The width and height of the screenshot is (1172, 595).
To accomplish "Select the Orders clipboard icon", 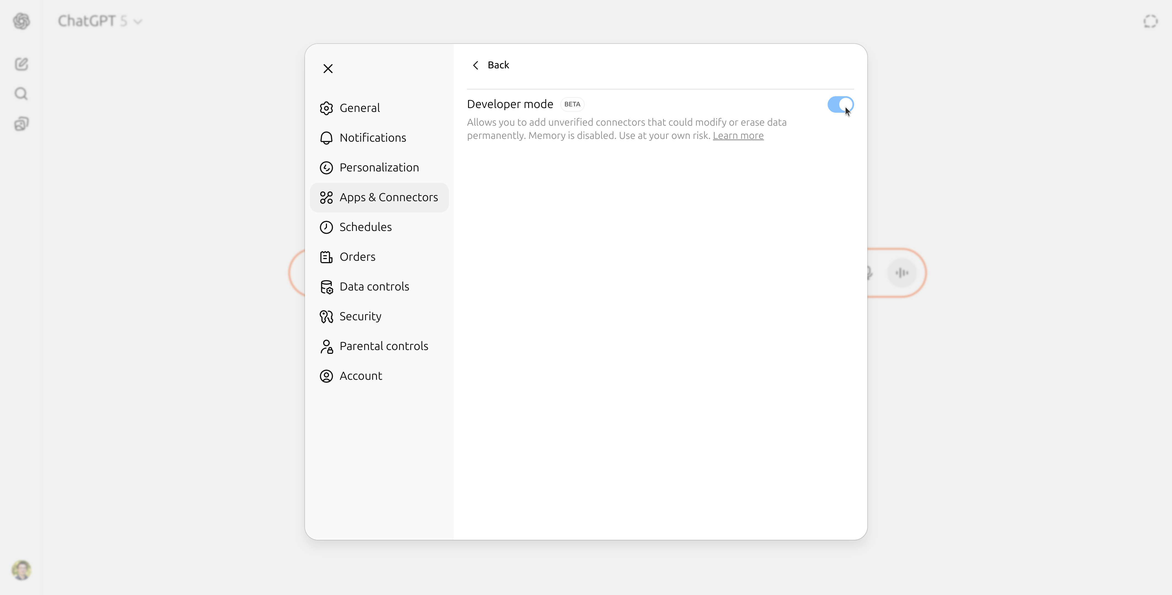I will [326, 257].
